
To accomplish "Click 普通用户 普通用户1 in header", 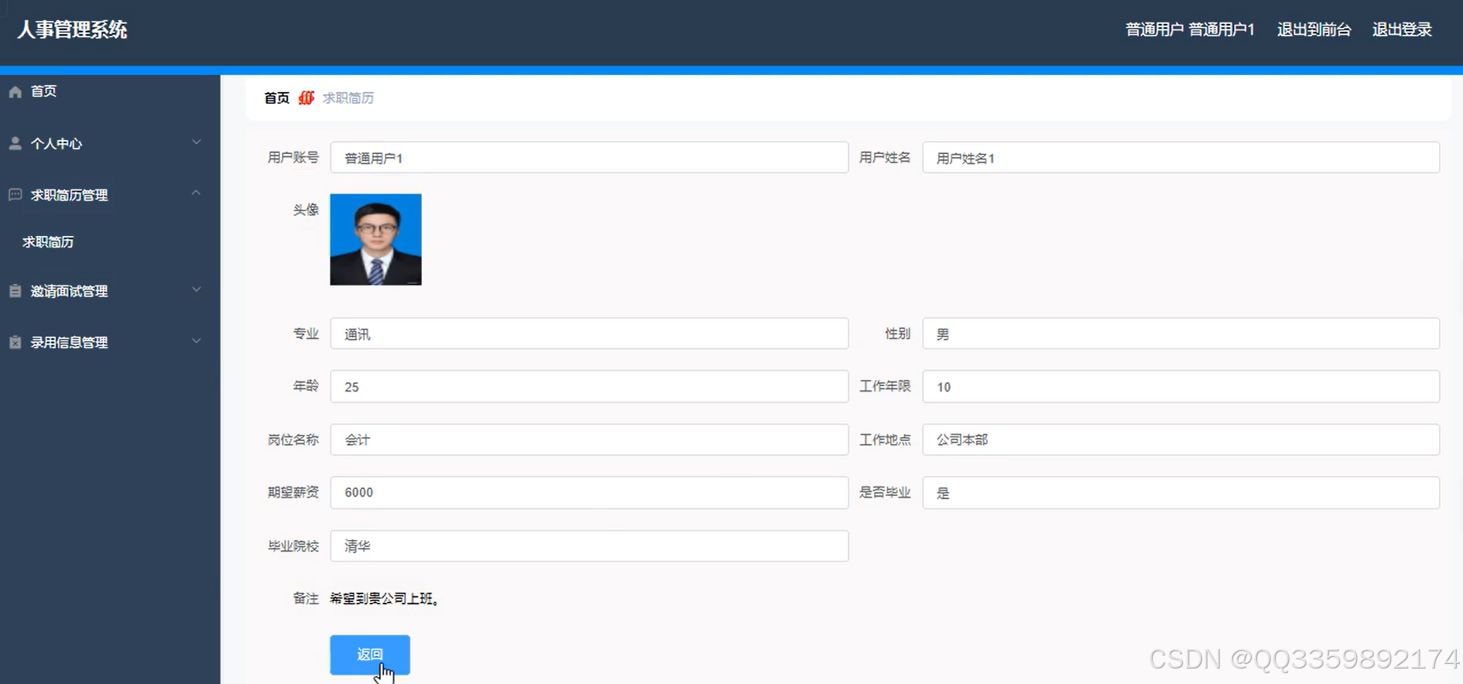I will click(x=1190, y=29).
